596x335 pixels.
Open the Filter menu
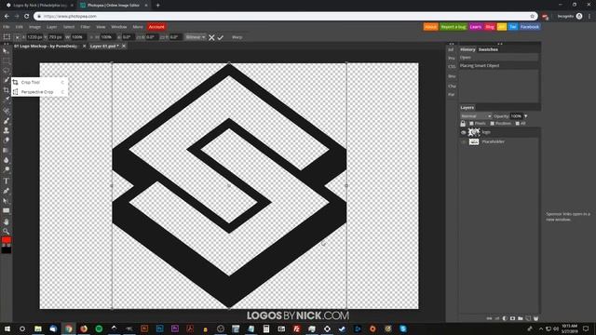click(85, 27)
